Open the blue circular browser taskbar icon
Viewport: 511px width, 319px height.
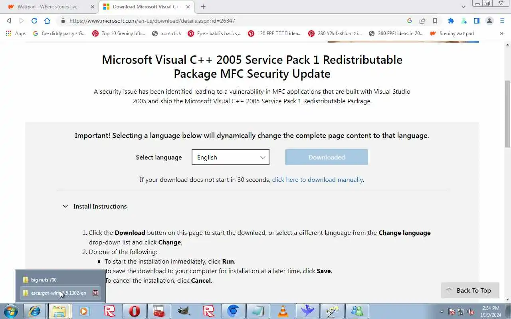234,311
